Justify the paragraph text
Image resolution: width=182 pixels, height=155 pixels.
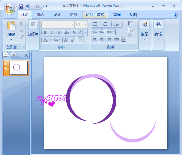pyautogui.click(x=117, y=40)
